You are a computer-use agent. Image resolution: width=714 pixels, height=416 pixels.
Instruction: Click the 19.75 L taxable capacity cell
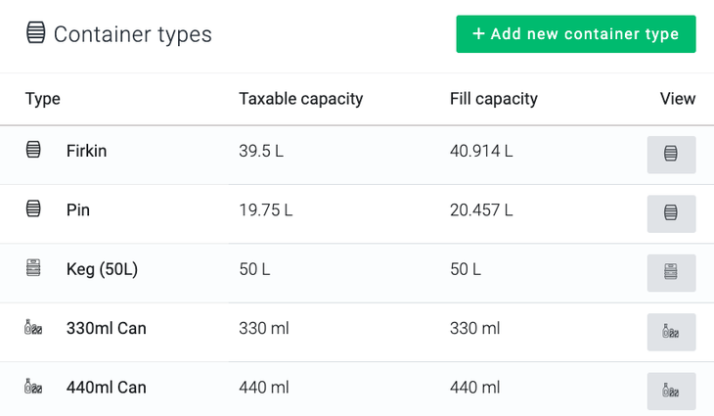tap(266, 210)
